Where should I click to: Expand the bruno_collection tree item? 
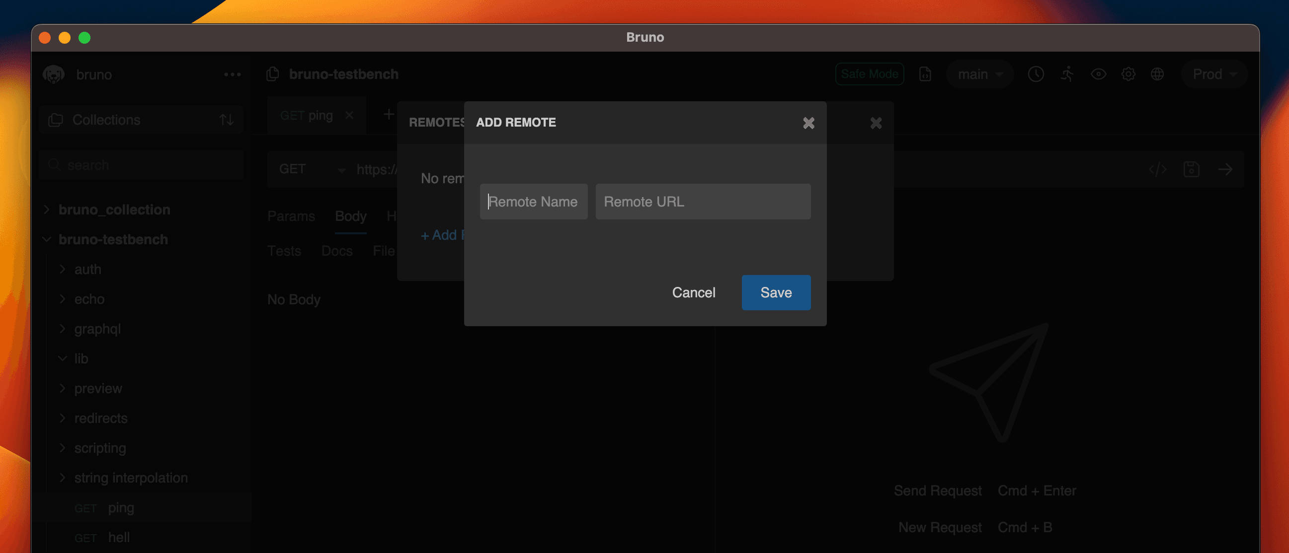(114, 209)
